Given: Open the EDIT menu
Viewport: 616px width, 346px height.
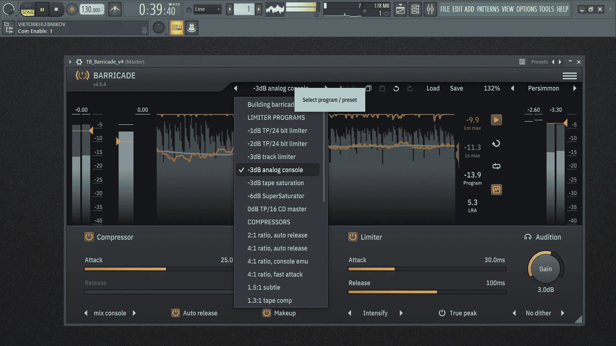Looking at the screenshot, I should click(x=457, y=9).
